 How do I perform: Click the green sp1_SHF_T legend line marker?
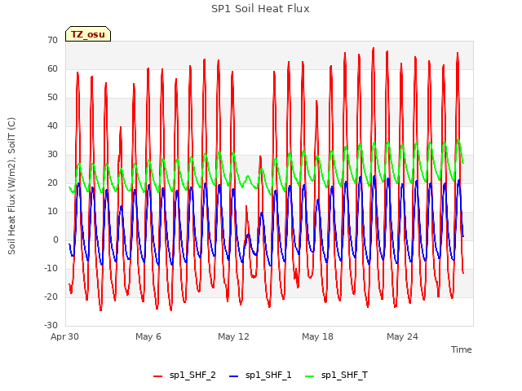point(310,376)
